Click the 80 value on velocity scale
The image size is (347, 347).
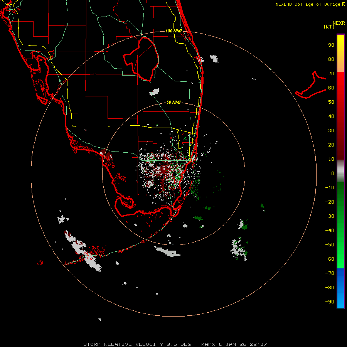click(331, 59)
